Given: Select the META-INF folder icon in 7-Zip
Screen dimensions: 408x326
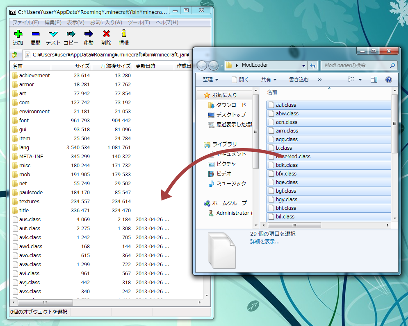Looking at the screenshot, I should point(15,157).
